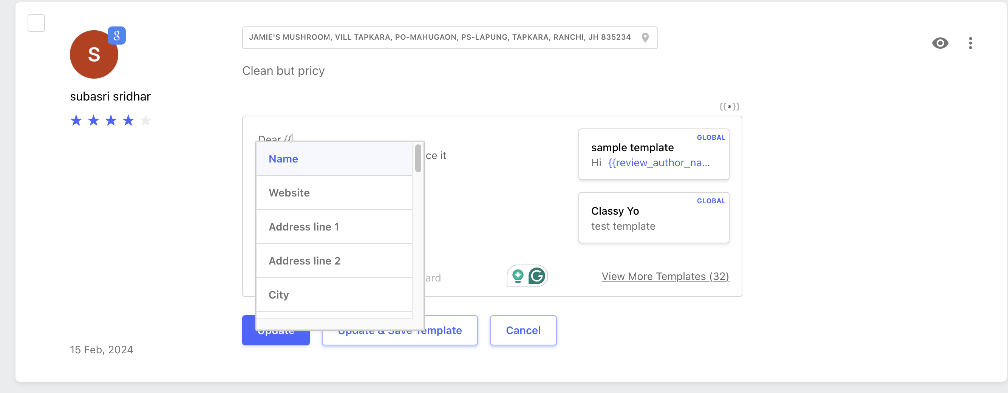Click Update & Save Template button
Viewport: 1008px width, 393px height.
399,330
